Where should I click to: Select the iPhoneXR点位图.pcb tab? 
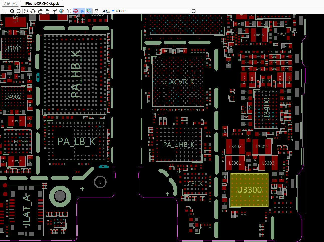click(42, 4)
